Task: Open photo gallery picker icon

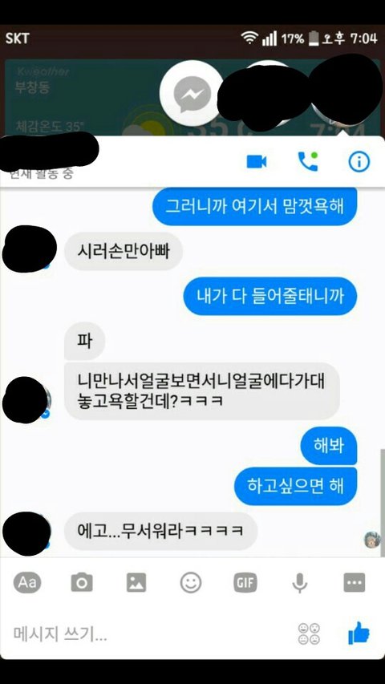Action: tap(136, 582)
